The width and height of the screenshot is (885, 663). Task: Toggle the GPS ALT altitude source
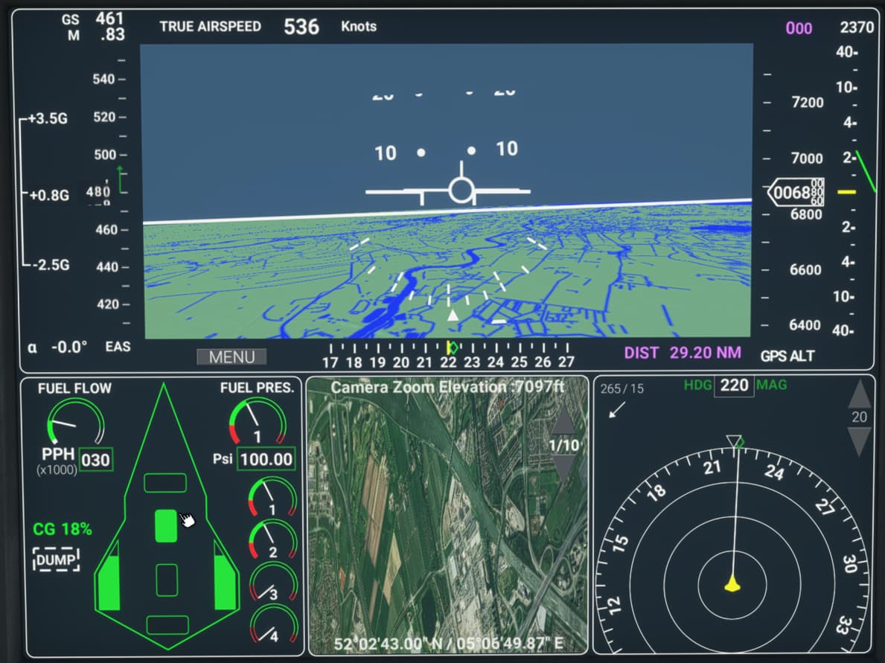(x=787, y=356)
